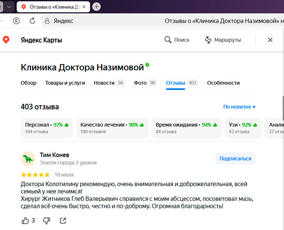Switch to the Обзор tab

point(28,83)
